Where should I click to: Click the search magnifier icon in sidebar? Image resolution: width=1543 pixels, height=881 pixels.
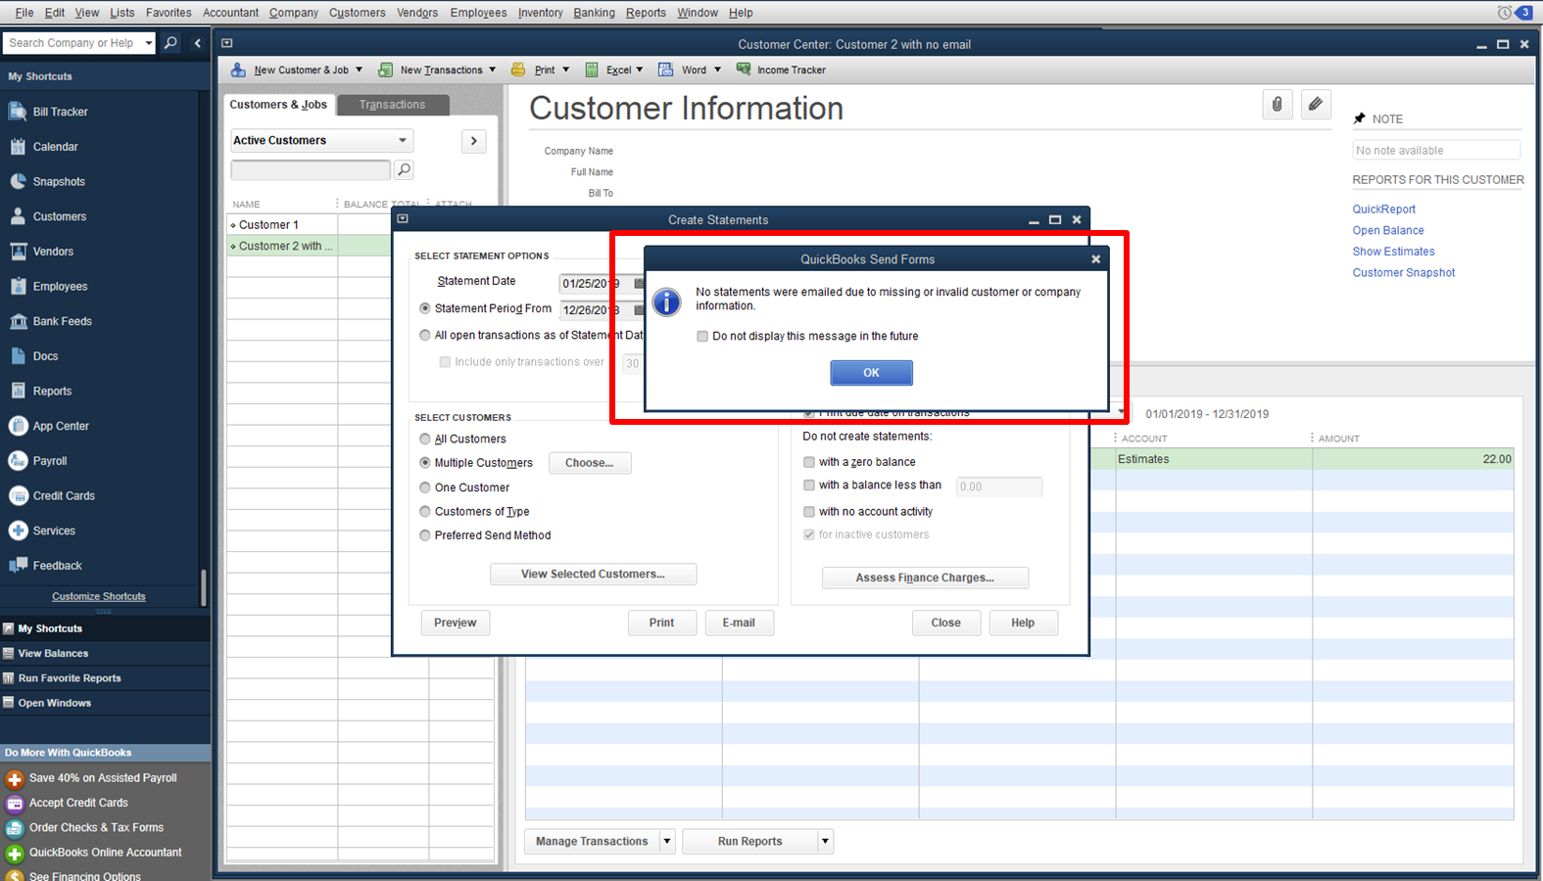(x=170, y=43)
